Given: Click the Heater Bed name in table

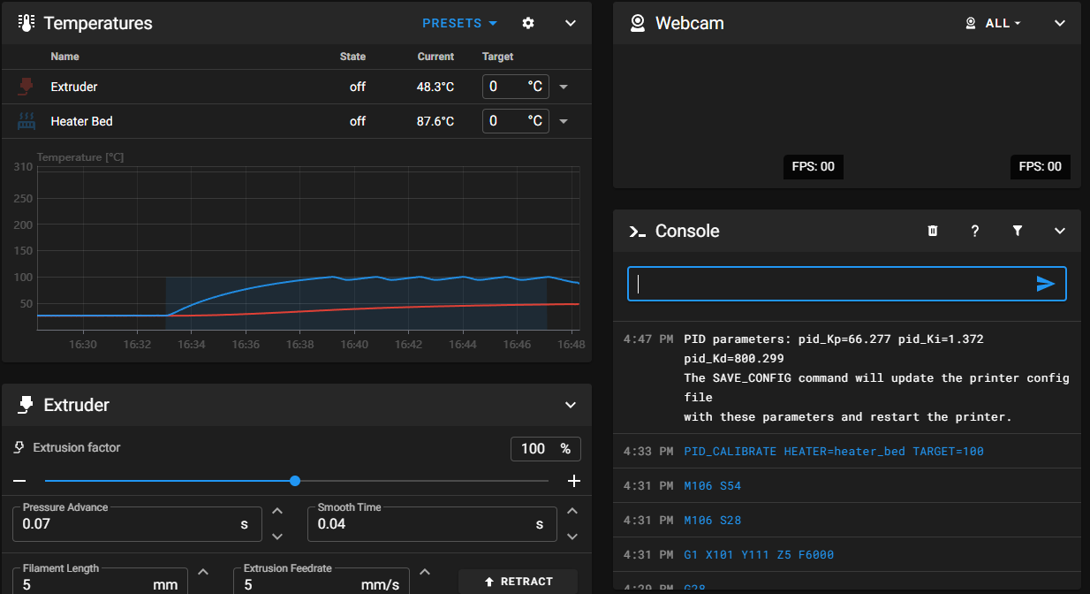Looking at the screenshot, I should coord(81,121).
